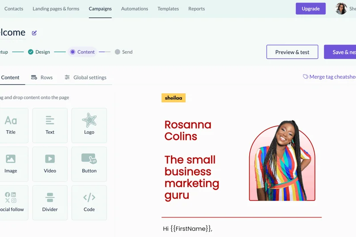Select the Rosanna Colins heading text
Screen dimensions: 356x237
click(188, 130)
